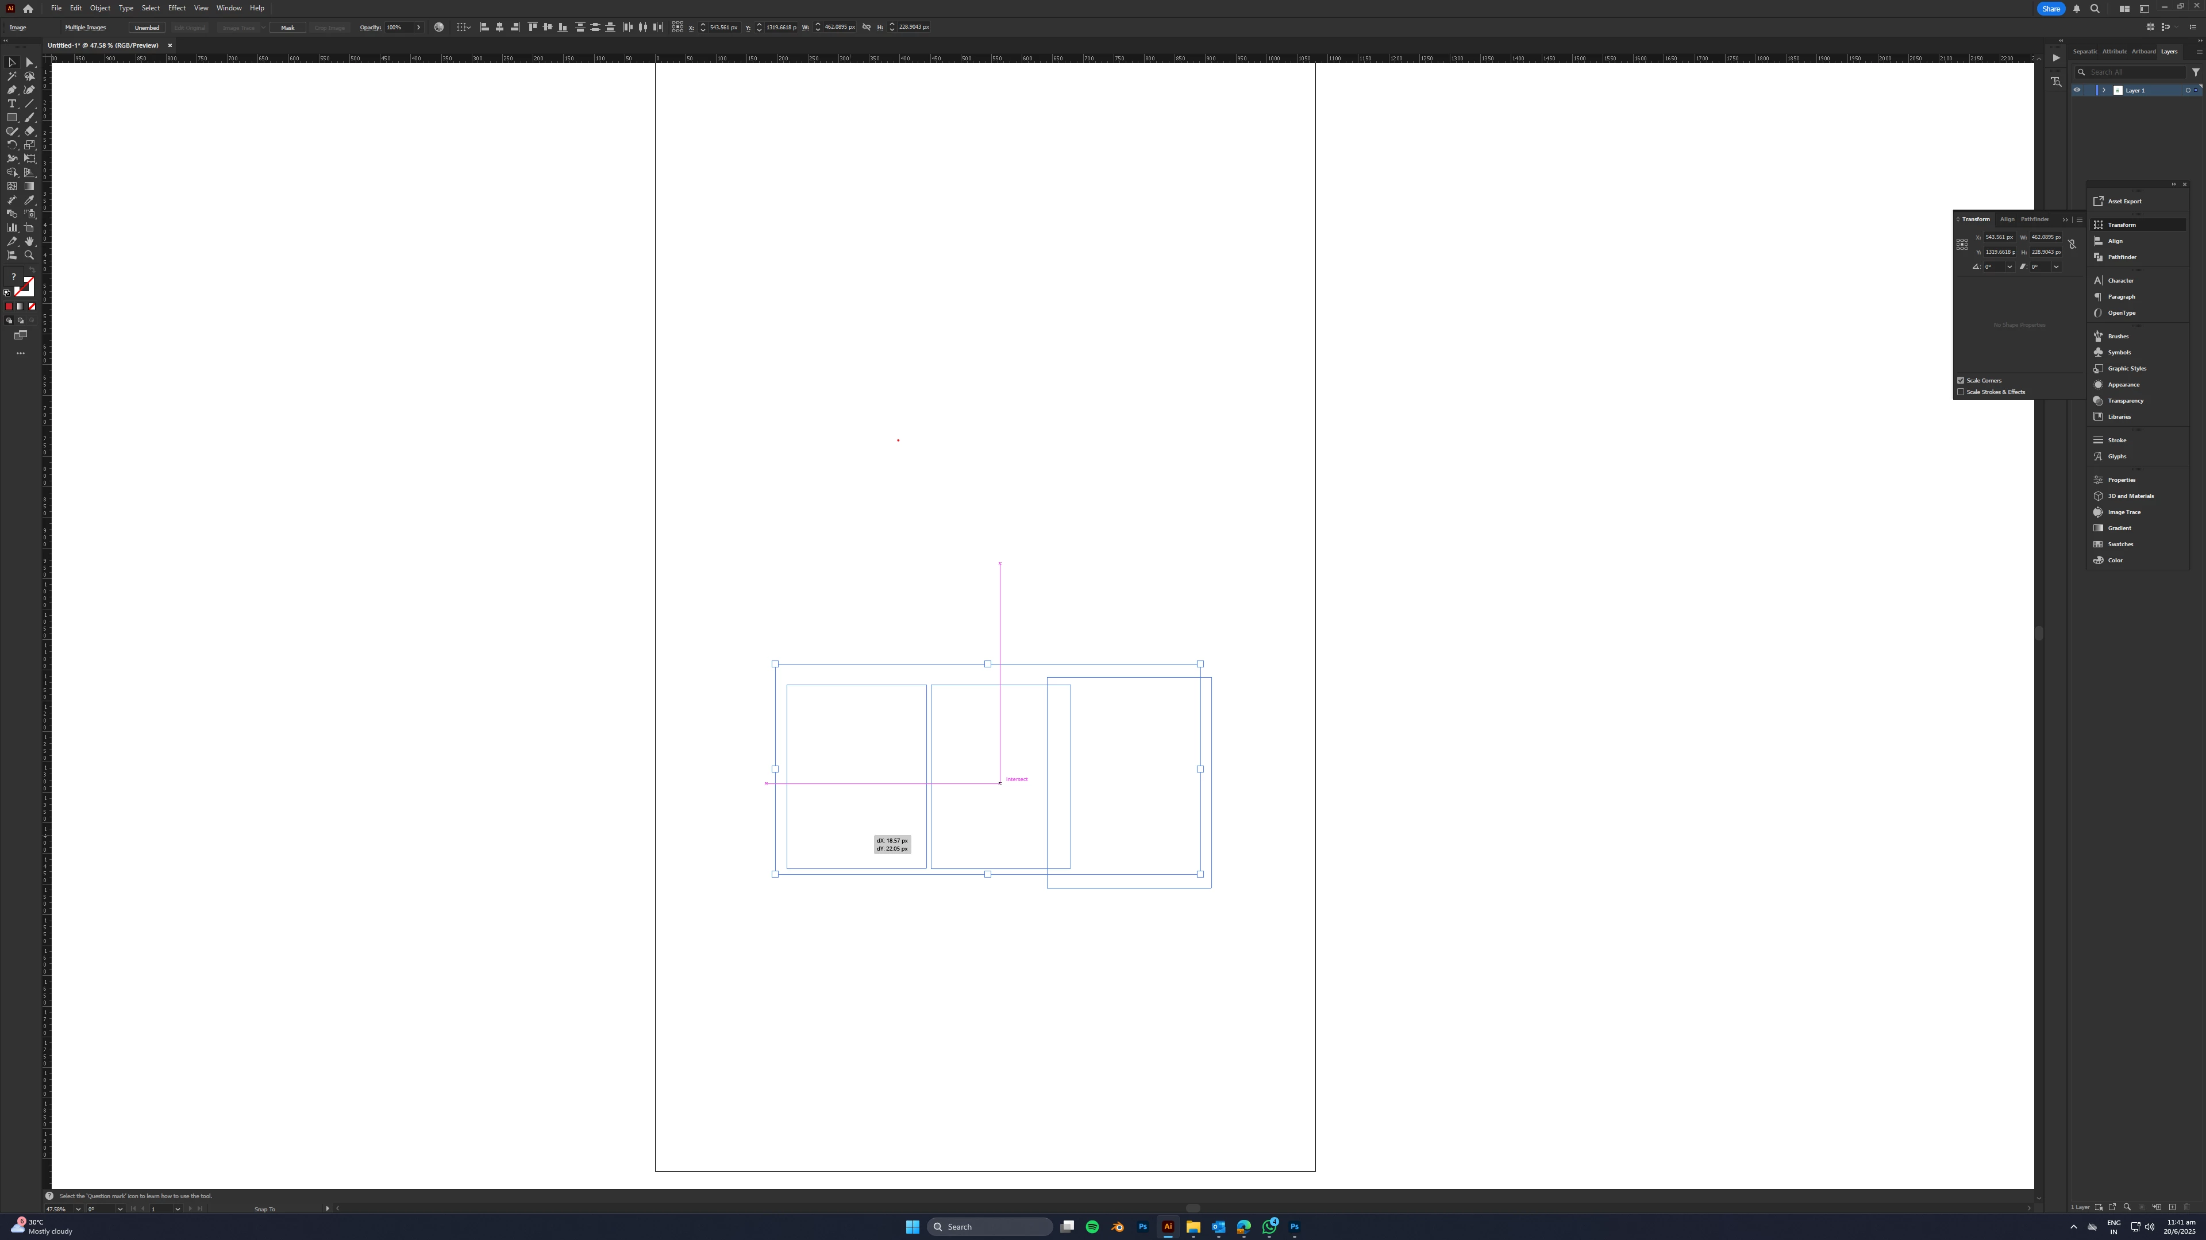Viewport: 2206px width, 1240px height.
Task: Select the Magic Wand tool
Action: [x=12, y=76]
